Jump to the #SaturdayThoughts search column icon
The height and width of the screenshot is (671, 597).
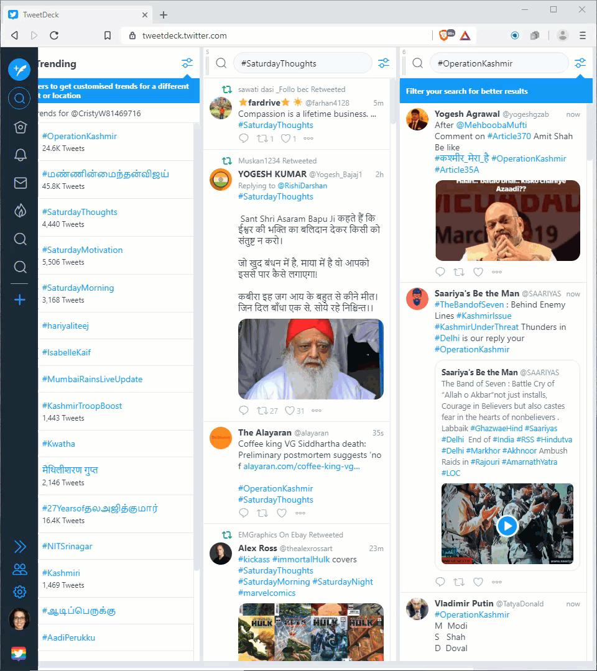[x=20, y=239]
